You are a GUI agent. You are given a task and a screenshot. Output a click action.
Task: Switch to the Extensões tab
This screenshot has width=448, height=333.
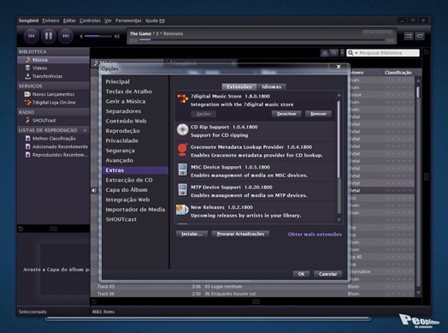click(x=239, y=86)
